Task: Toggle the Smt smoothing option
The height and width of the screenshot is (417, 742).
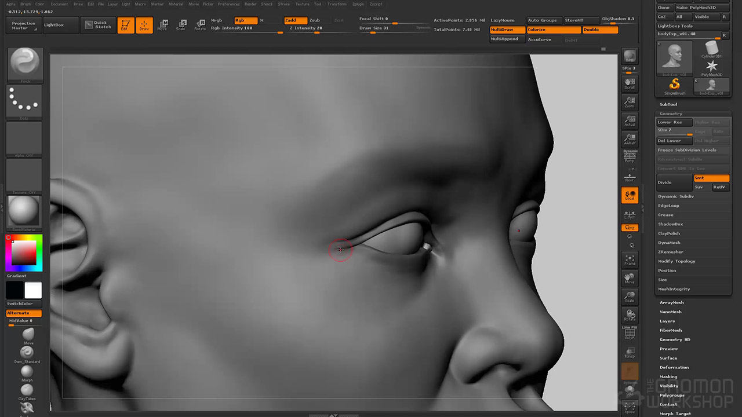Action: point(711,178)
